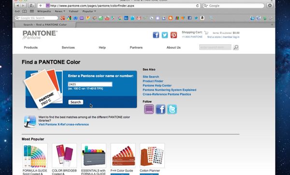Click purple Pantone icon under Follow
290x175 pixels.
pos(149,109)
